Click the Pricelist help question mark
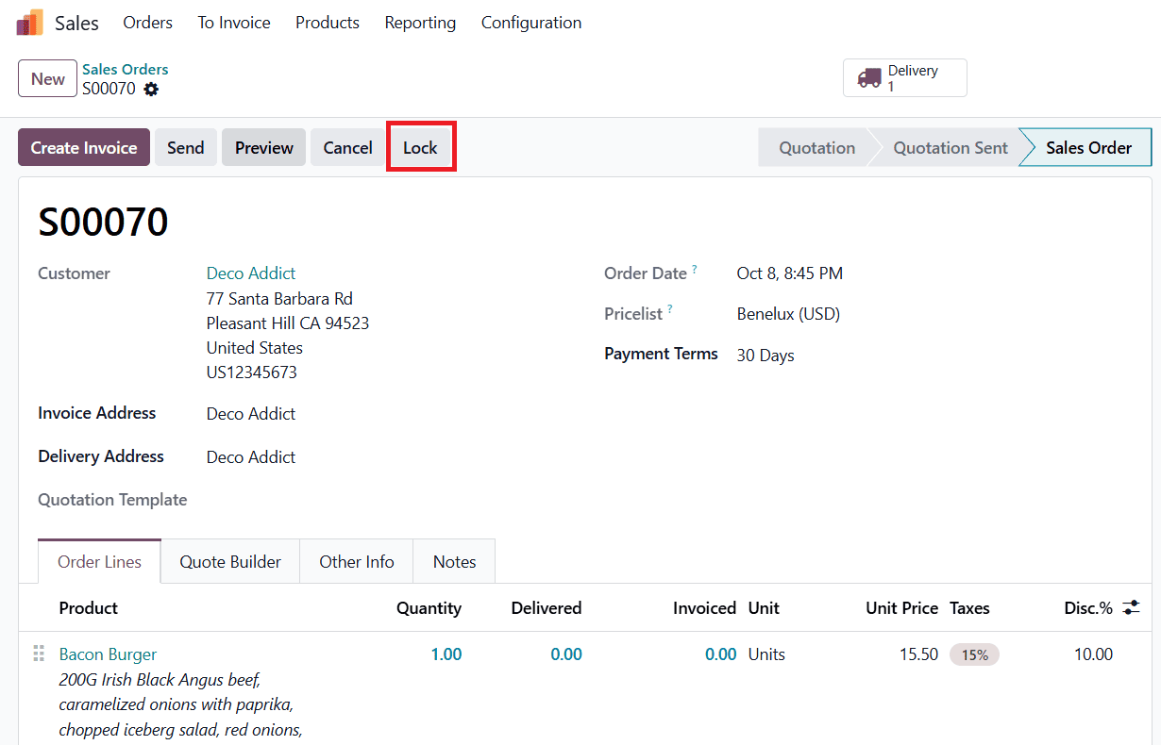This screenshot has width=1161, height=745. [670, 309]
